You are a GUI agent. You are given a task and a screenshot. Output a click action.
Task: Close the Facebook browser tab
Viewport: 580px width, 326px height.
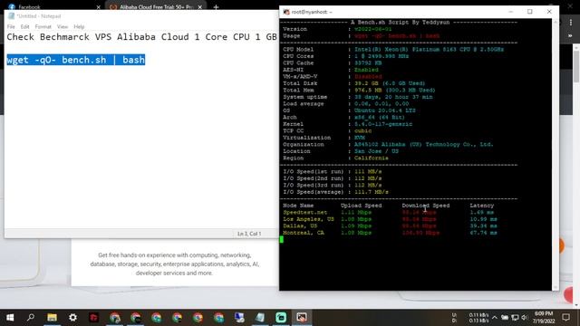point(99,7)
